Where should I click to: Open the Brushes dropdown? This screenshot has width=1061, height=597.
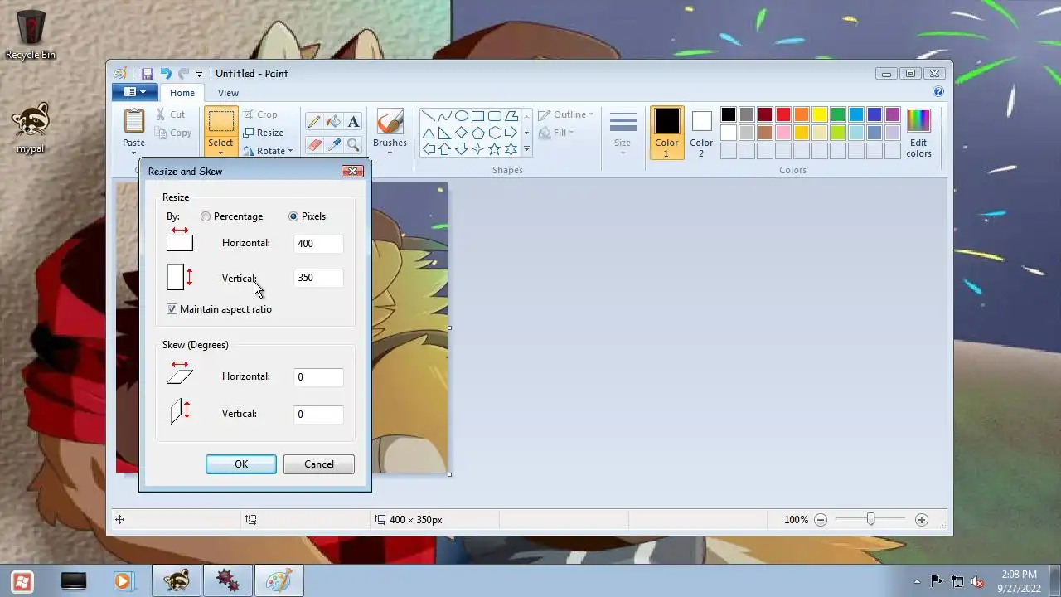[390, 153]
